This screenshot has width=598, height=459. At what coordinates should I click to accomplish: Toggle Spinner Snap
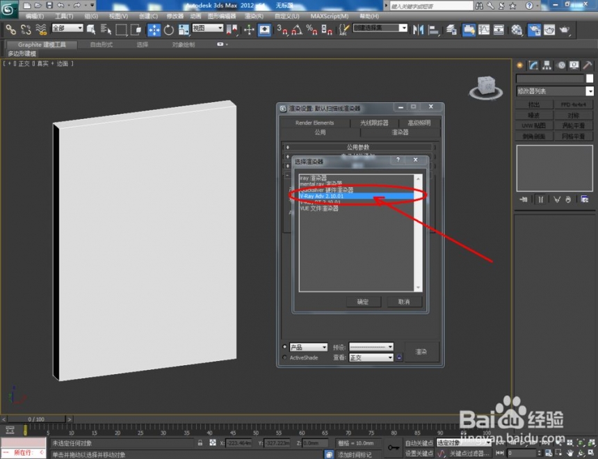[327, 29]
